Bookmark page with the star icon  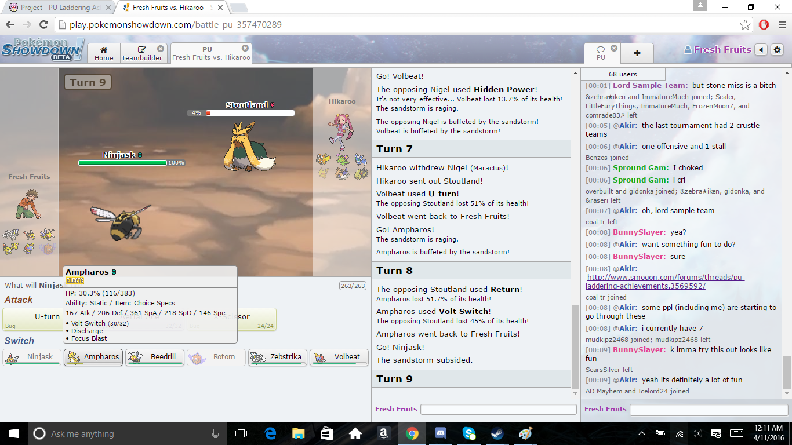pyautogui.click(x=745, y=24)
